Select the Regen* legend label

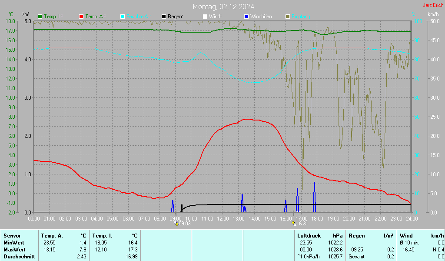point(176,17)
